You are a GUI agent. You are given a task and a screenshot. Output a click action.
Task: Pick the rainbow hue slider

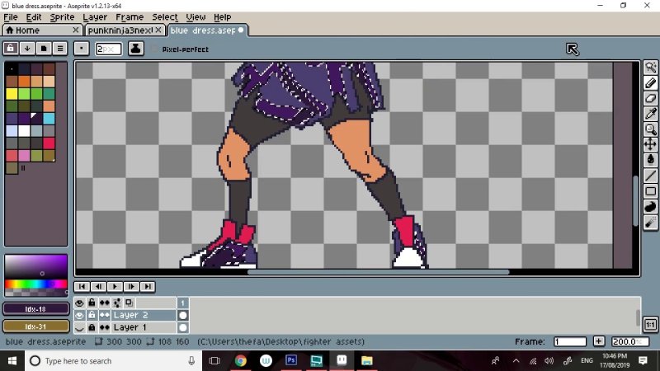(35, 284)
